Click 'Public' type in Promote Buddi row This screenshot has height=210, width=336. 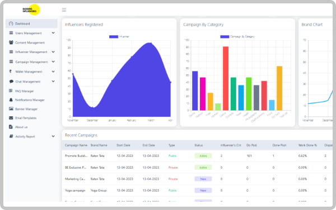[x=172, y=156]
